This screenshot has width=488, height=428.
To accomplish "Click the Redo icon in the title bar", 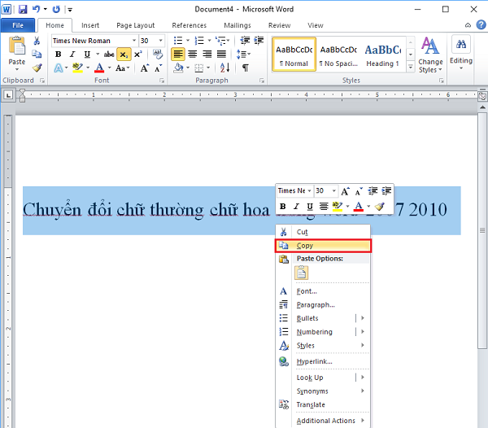I will pyautogui.click(x=56, y=9).
